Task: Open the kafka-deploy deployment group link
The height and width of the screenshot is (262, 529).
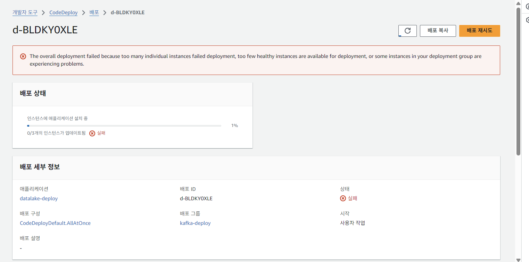Action: pos(195,223)
